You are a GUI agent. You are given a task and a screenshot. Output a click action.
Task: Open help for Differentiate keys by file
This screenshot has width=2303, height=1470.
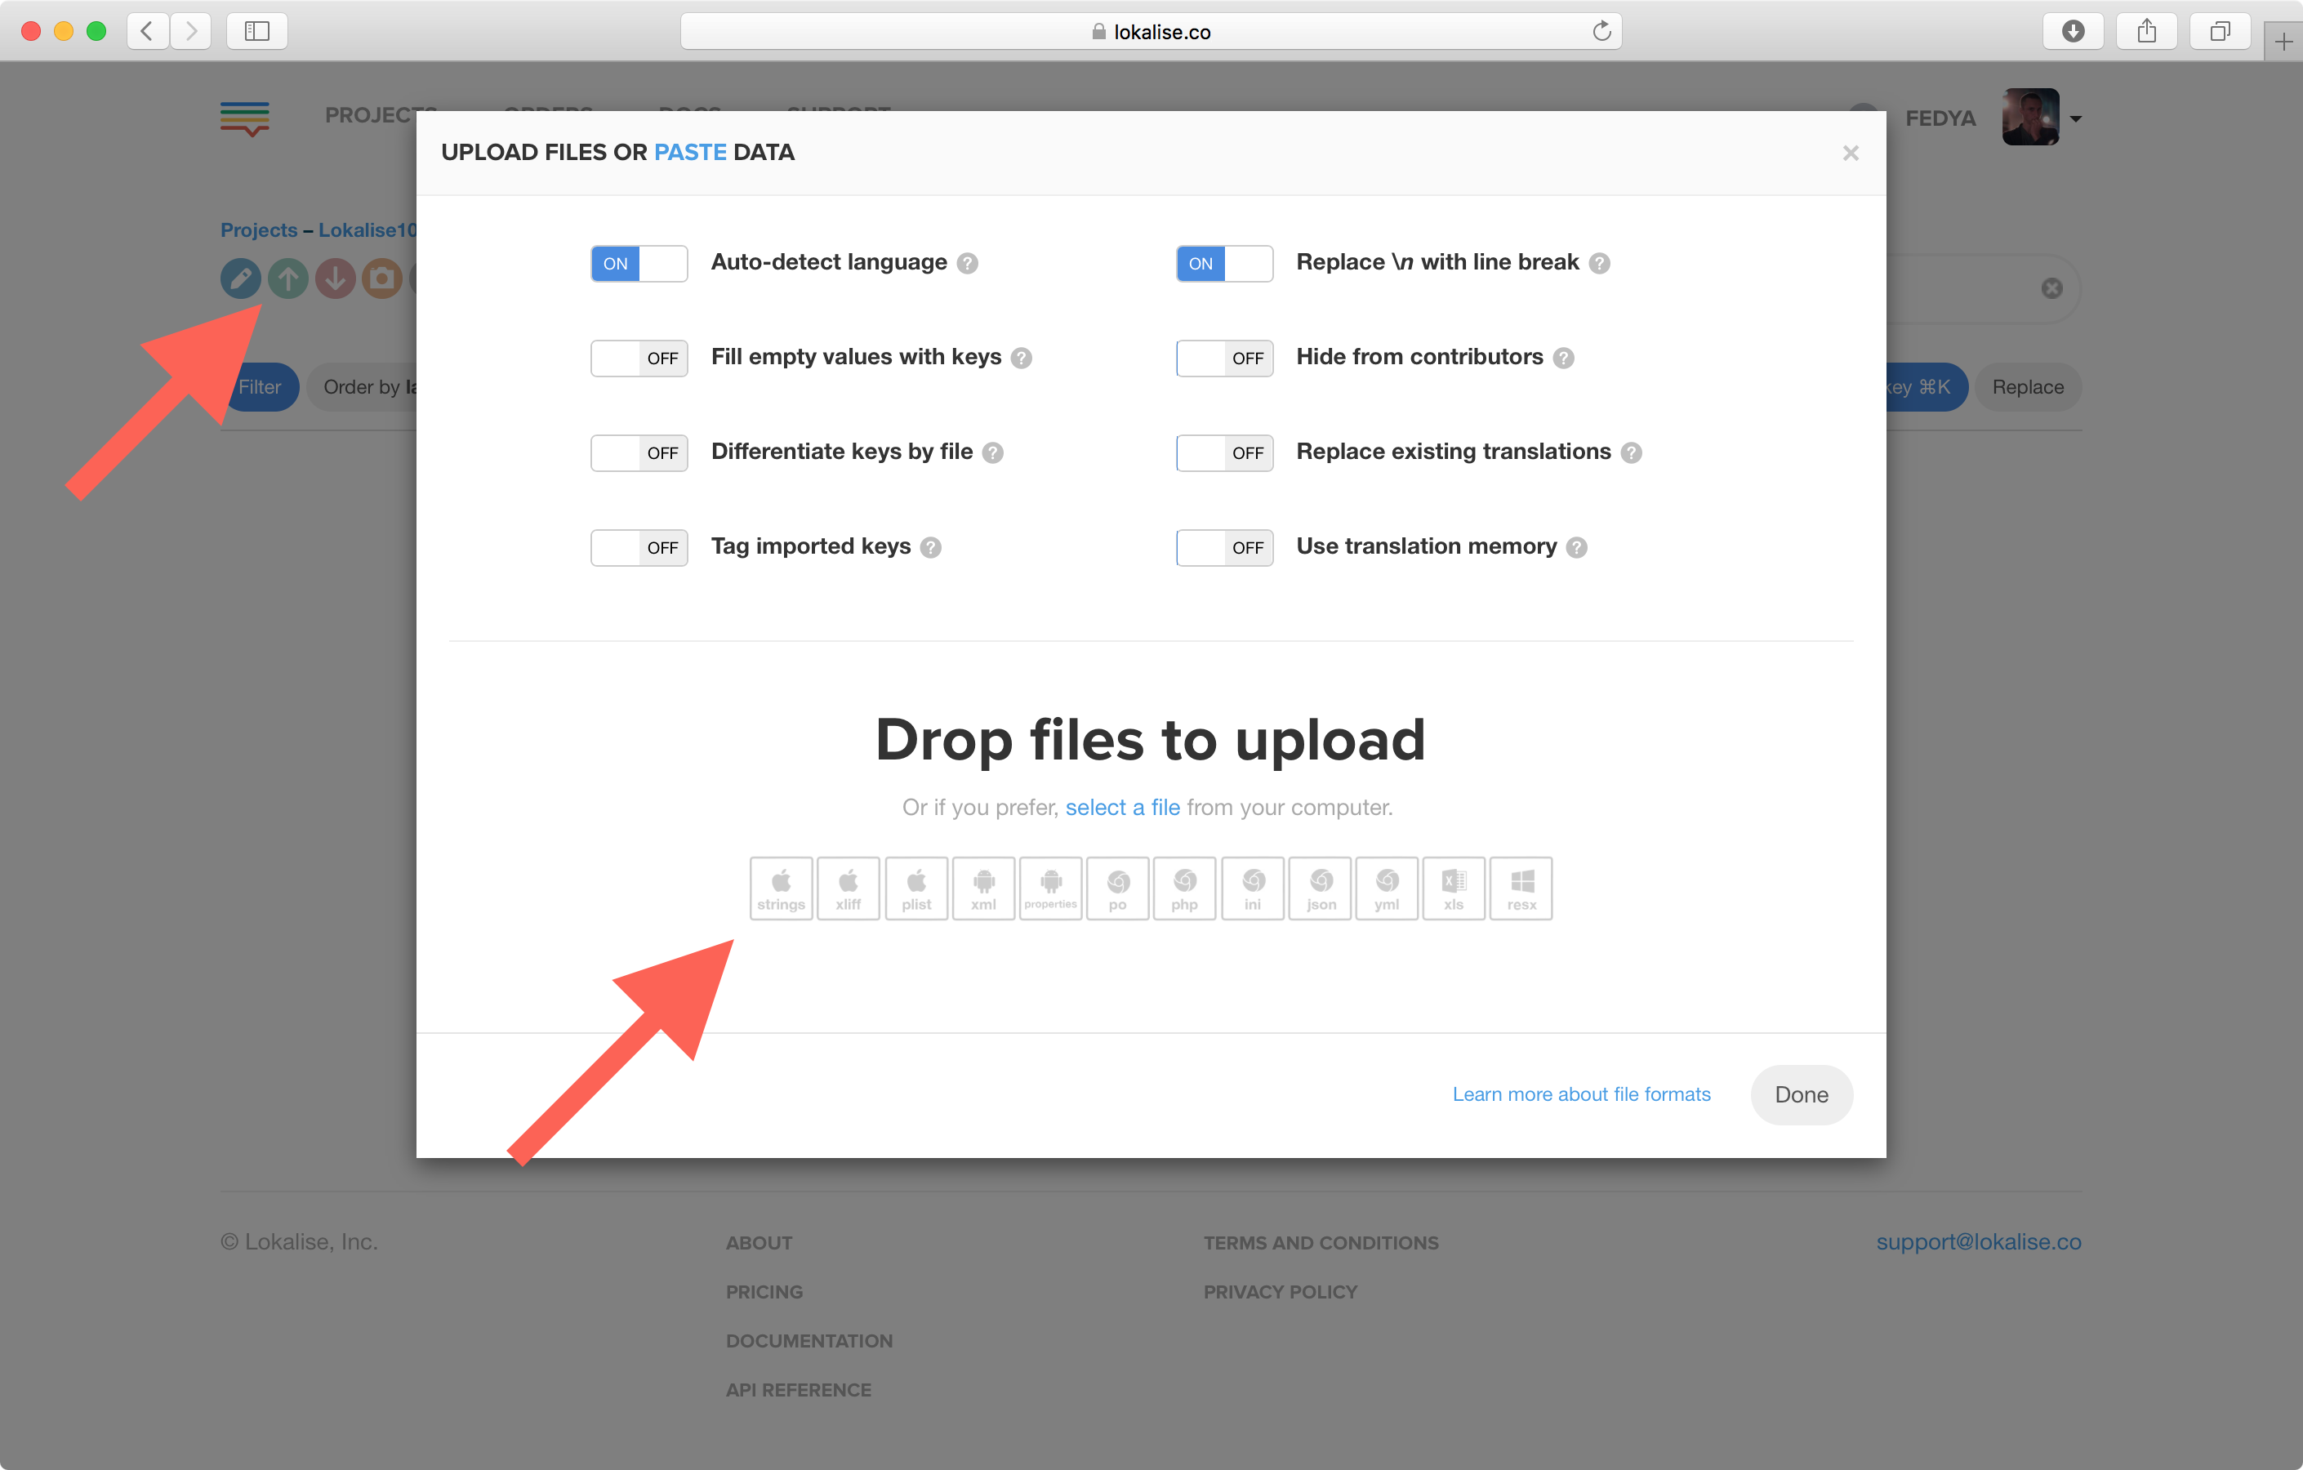[994, 452]
